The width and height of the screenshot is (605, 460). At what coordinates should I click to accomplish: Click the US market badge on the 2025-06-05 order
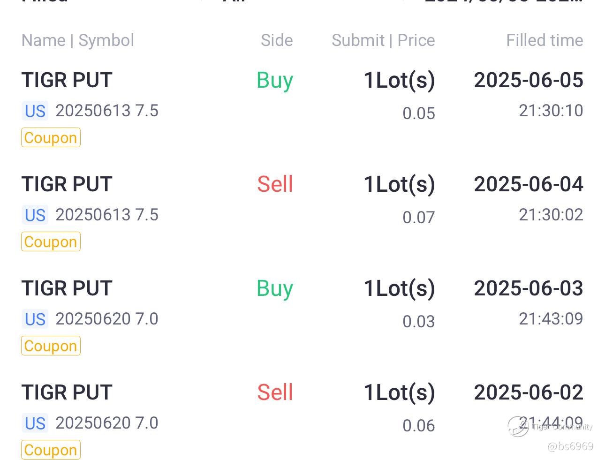click(x=35, y=111)
